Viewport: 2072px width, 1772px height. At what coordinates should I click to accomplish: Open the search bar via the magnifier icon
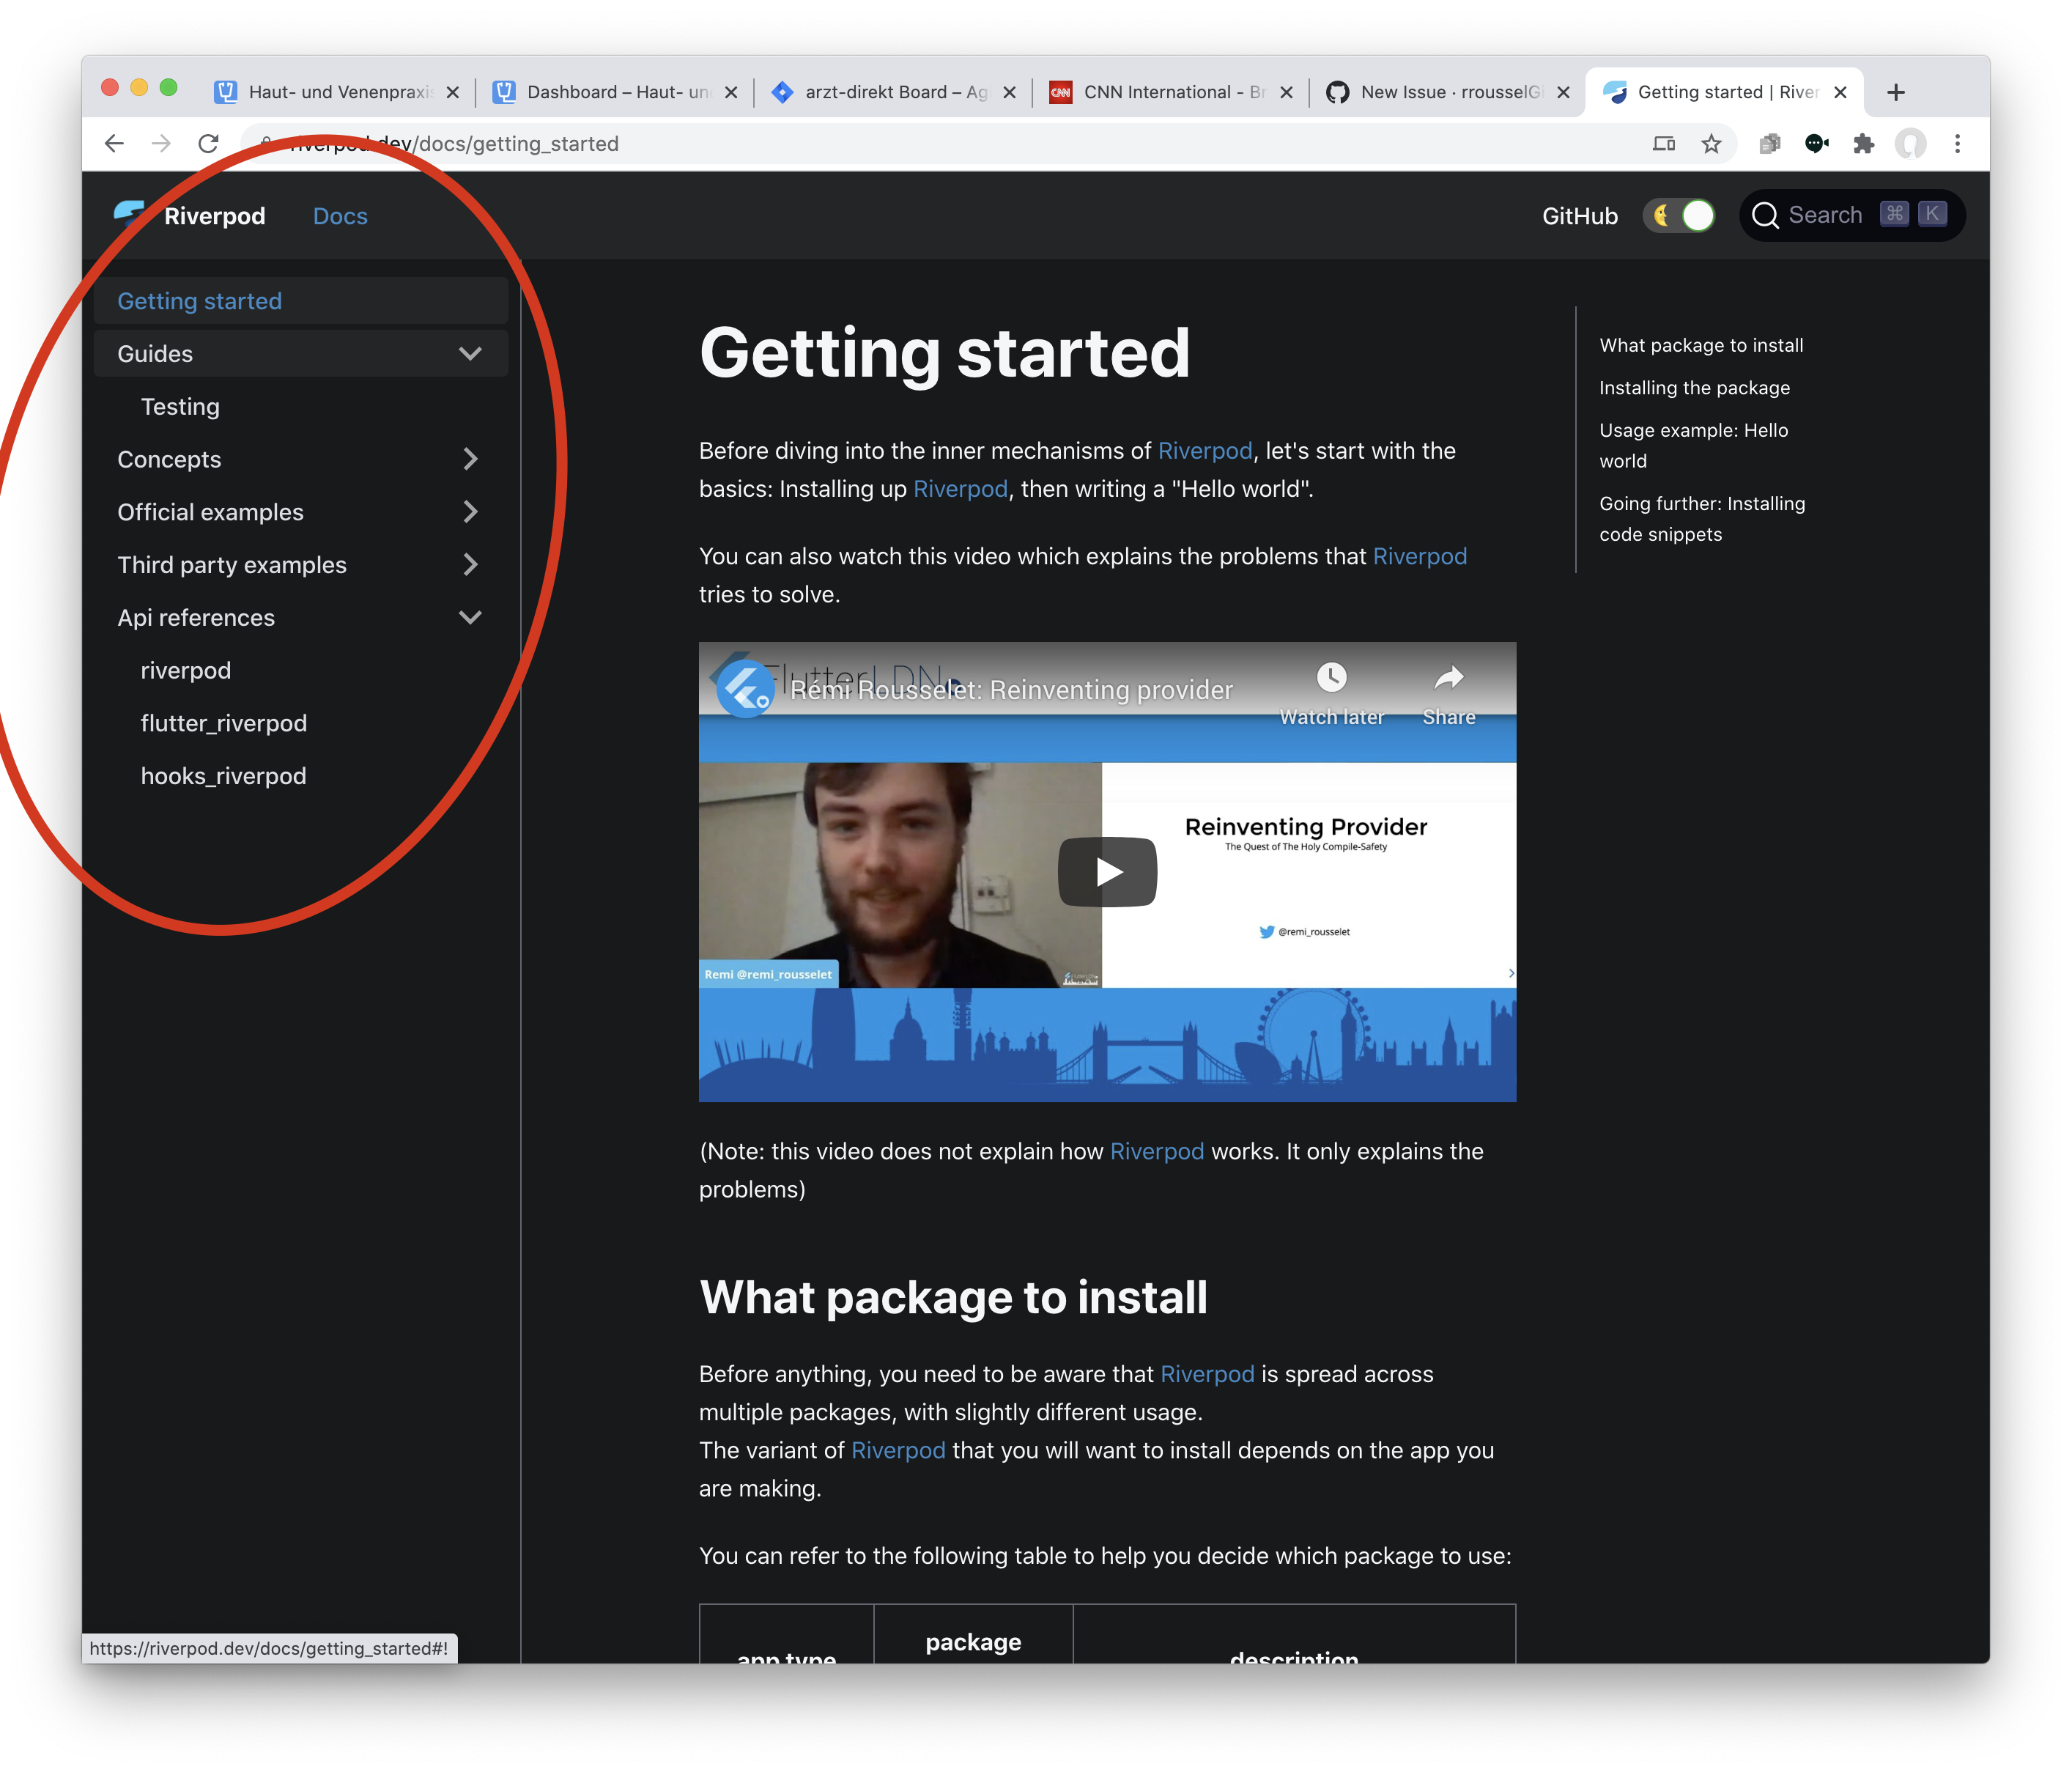tap(1766, 214)
